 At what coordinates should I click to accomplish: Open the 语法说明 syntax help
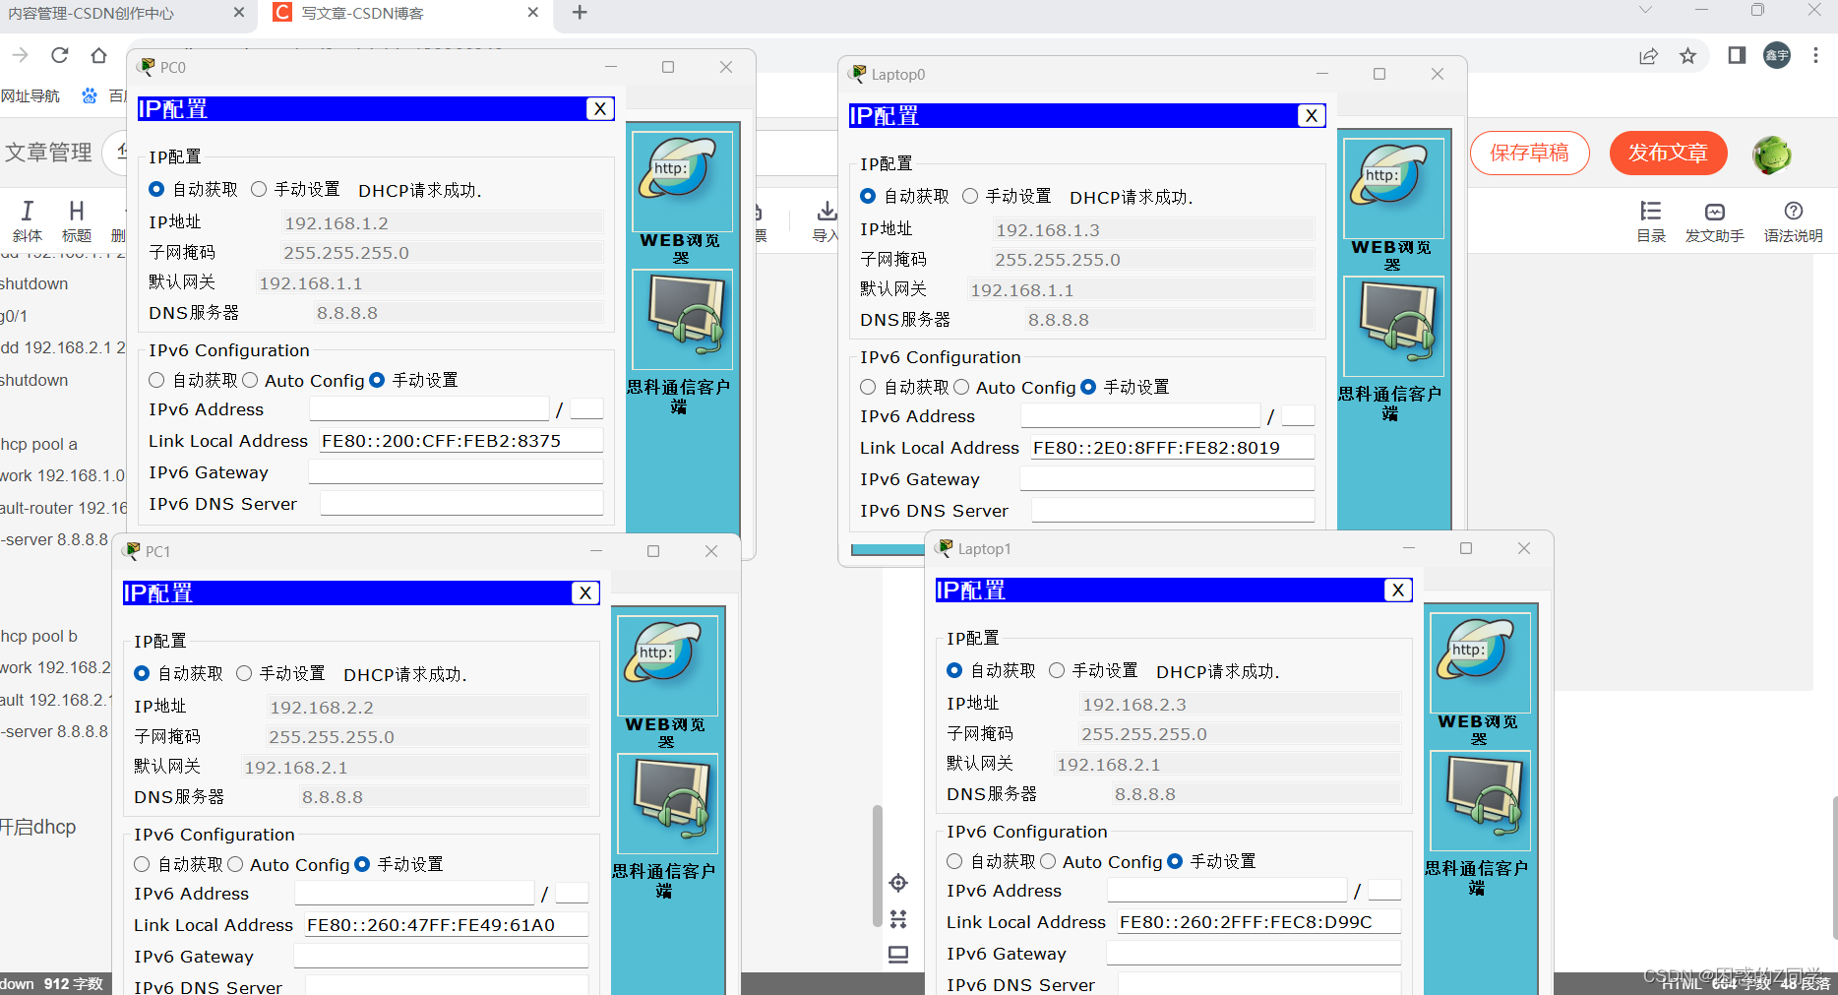tap(1793, 221)
